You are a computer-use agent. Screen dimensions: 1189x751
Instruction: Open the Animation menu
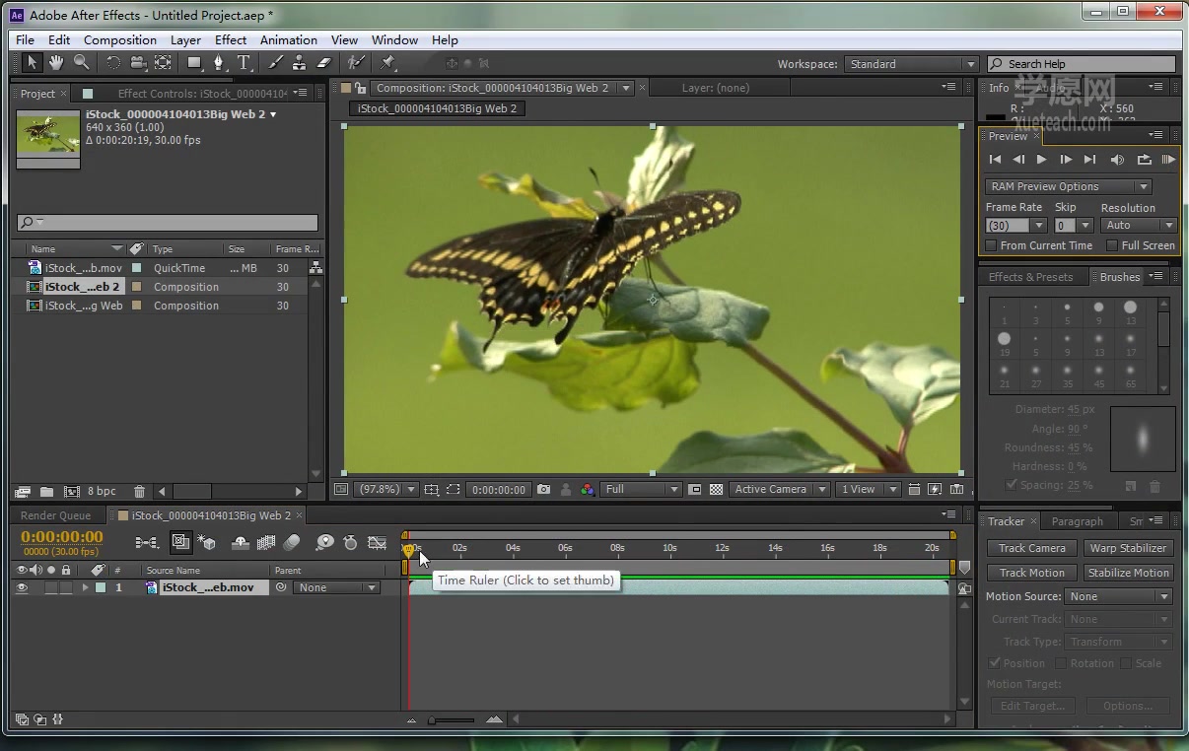click(x=288, y=40)
